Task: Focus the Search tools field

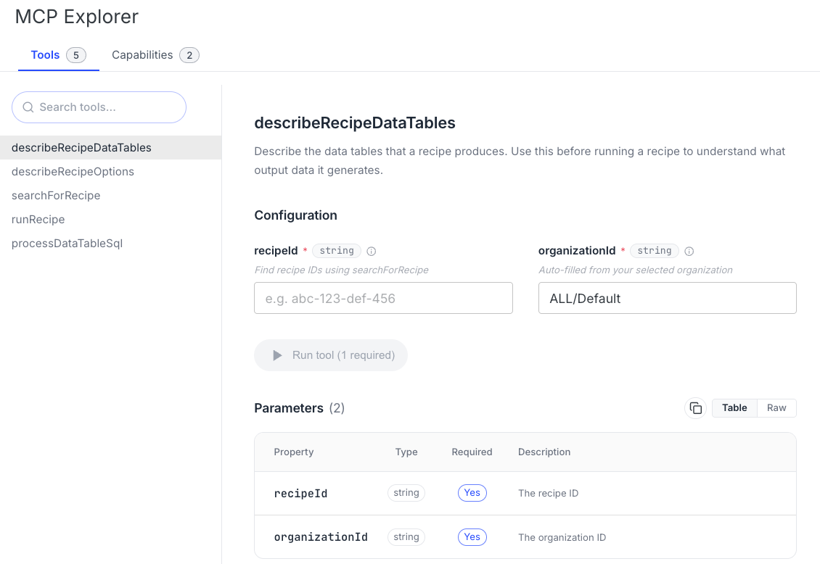Action: click(99, 107)
